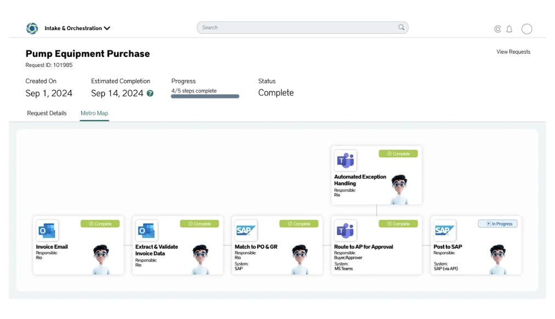Image resolution: width=555 pixels, height=319 pixels.
Task: Click Teams icon on Route to AP card
Action: pyautogui.click(x=346, y=231)
